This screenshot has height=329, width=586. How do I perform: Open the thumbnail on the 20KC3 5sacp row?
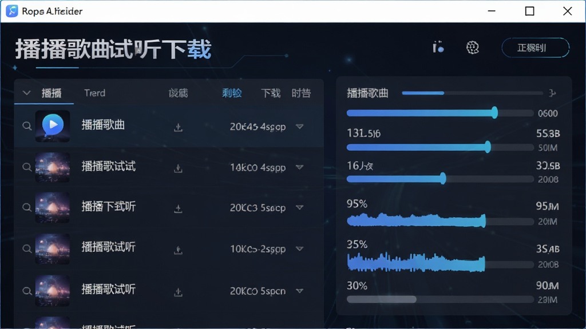click(52, 208)
